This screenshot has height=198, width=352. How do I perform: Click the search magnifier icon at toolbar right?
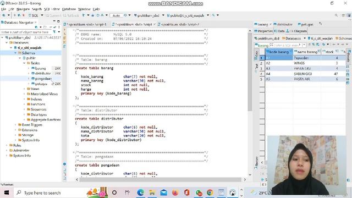click(x=336, y=15)
